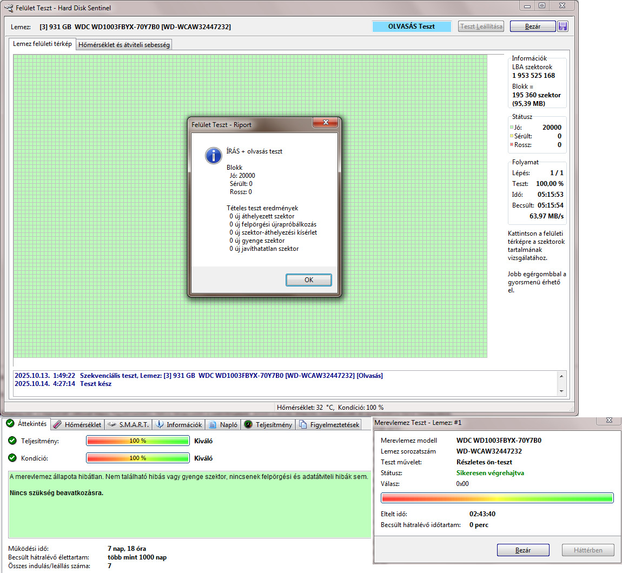Click the ÍRÁS + olvasás teszt text

coord(254,151)
